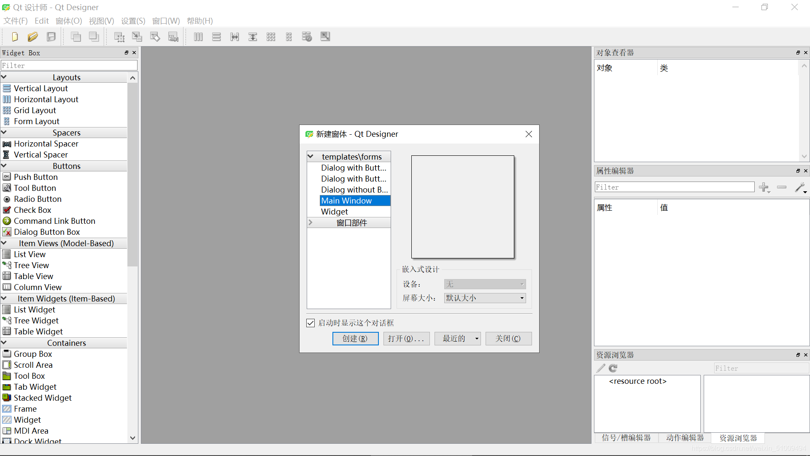This screenshot has width=810, height=456.
Task: Click the edit resources pencil icon
Action: [601, 368]
